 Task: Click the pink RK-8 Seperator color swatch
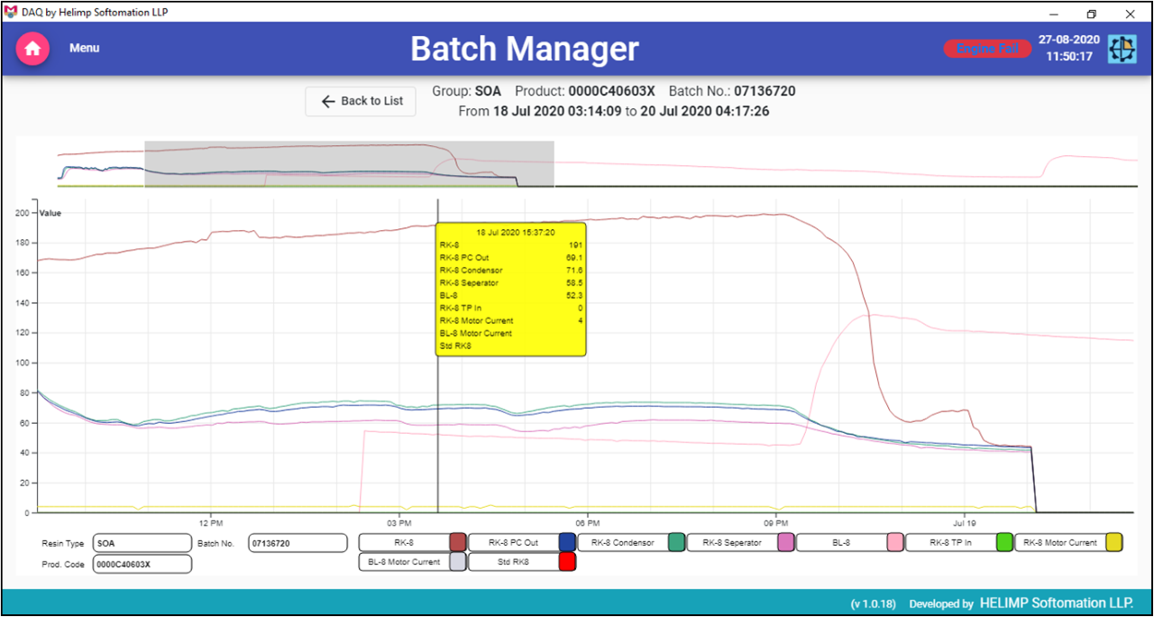(785, 542)
